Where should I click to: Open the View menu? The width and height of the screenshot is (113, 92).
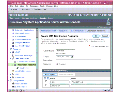tap(22, 6)
